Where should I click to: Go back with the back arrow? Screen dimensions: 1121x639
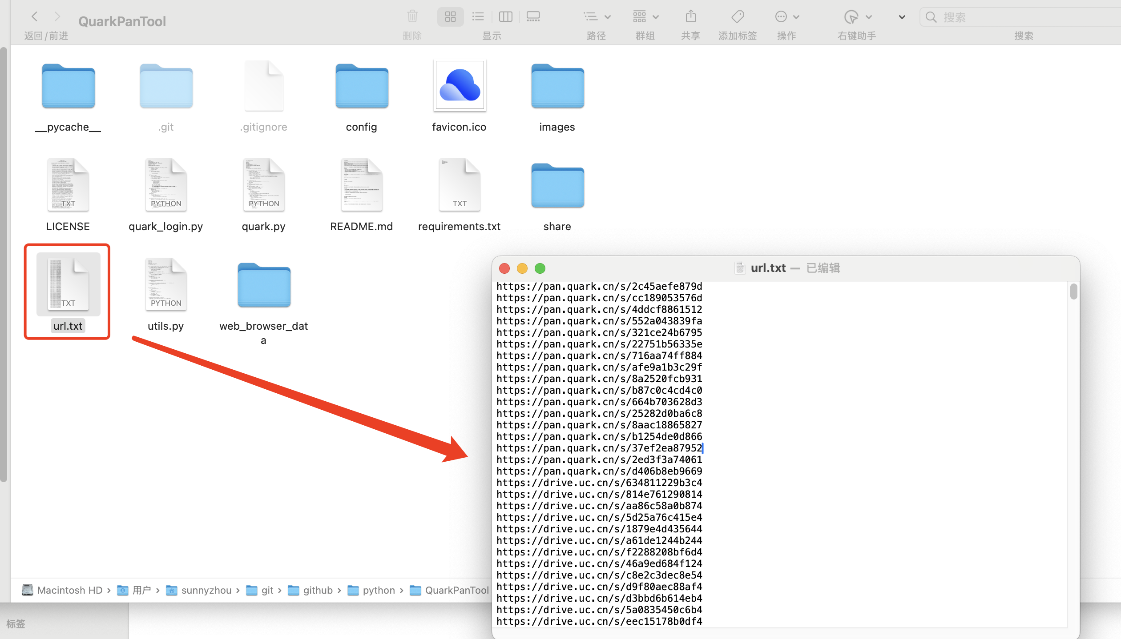pos(35,17)
